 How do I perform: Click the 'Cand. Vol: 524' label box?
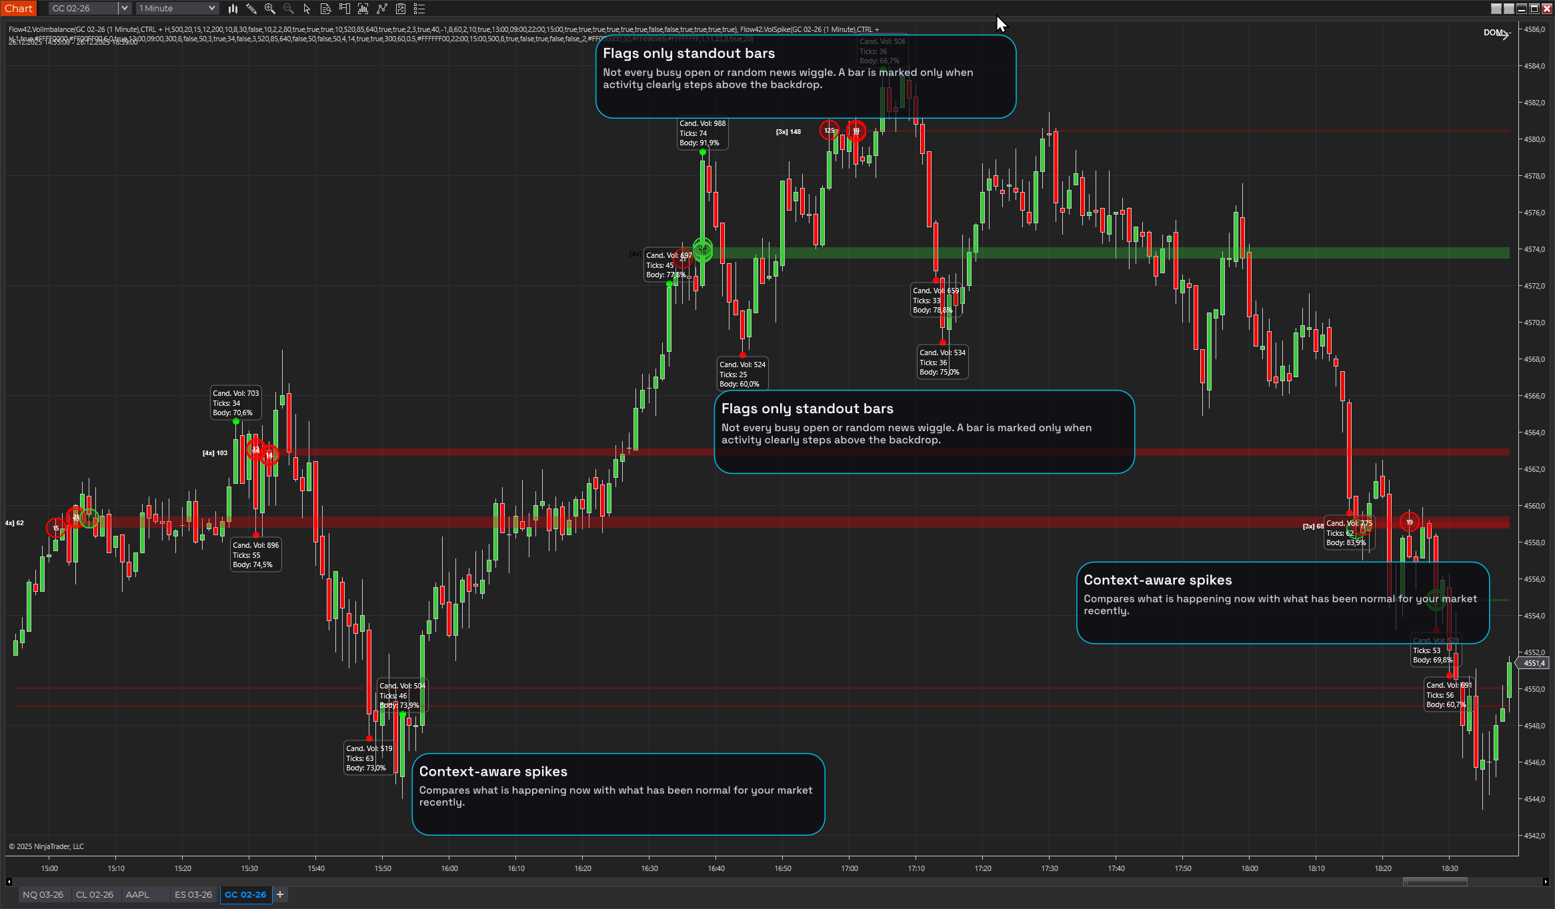[743, 375]
